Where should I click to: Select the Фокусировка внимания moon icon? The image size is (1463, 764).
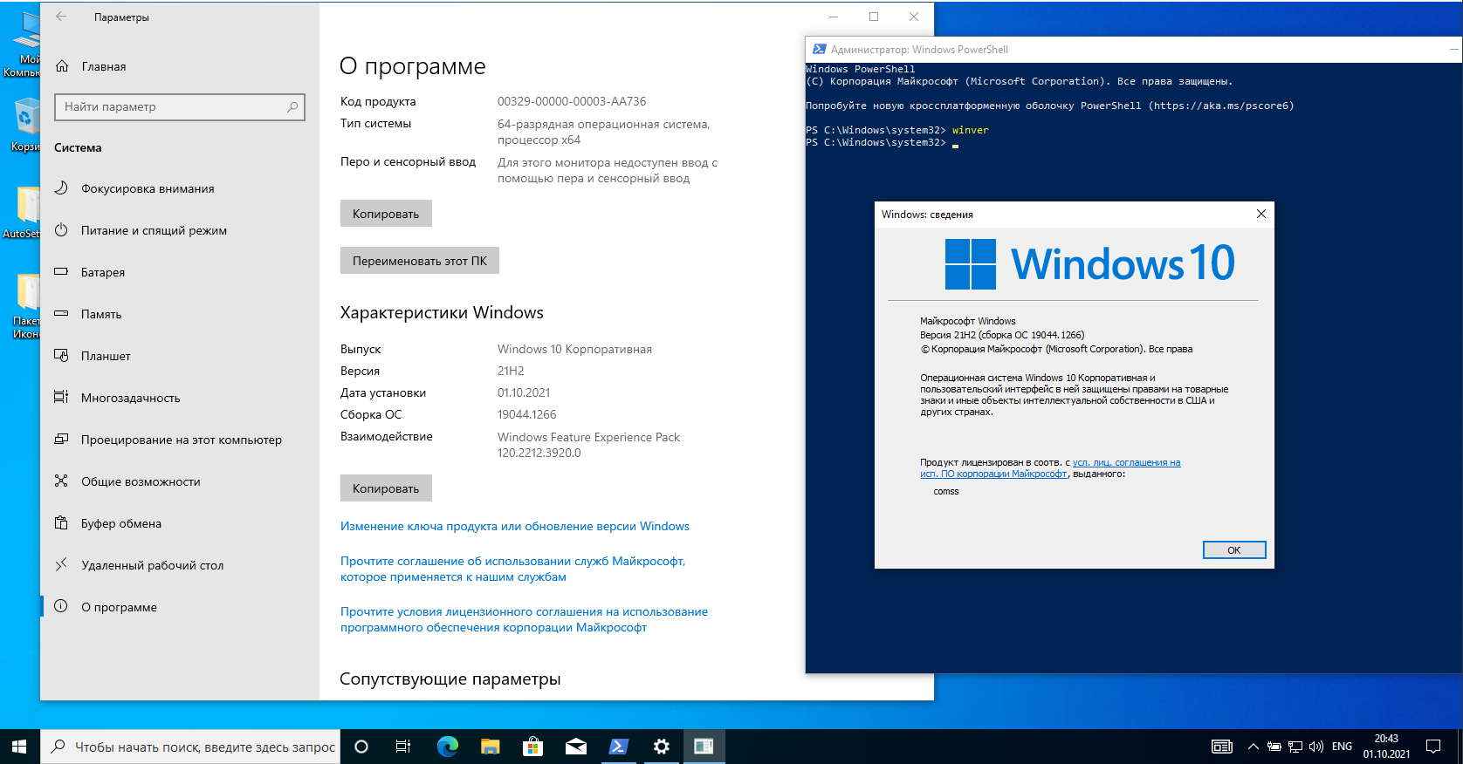click(x=61, y=188)
